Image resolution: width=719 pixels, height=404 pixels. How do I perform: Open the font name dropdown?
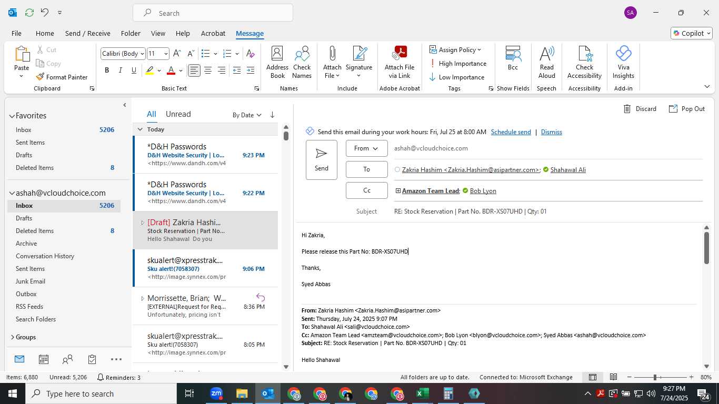tap(142, 54)
